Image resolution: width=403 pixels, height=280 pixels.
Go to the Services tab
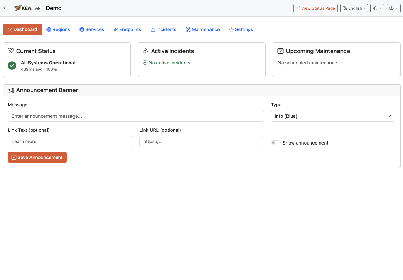coord(92,29)
